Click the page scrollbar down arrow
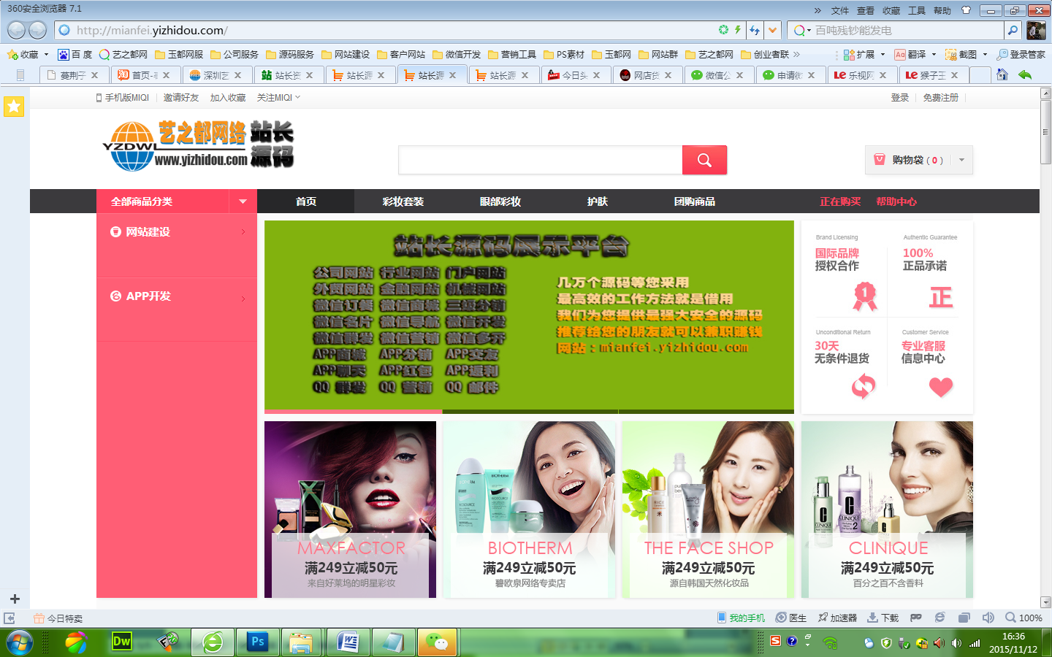Image resolution: width=1052 pixels, height=657 pixels. (x=1045, y=602)
